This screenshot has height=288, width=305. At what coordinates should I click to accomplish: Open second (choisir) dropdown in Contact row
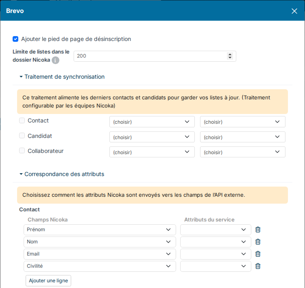(x=242, y=122)
